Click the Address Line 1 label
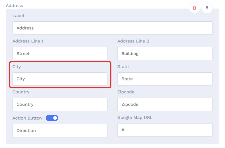The image size is (225, 148). pos(28,41)
